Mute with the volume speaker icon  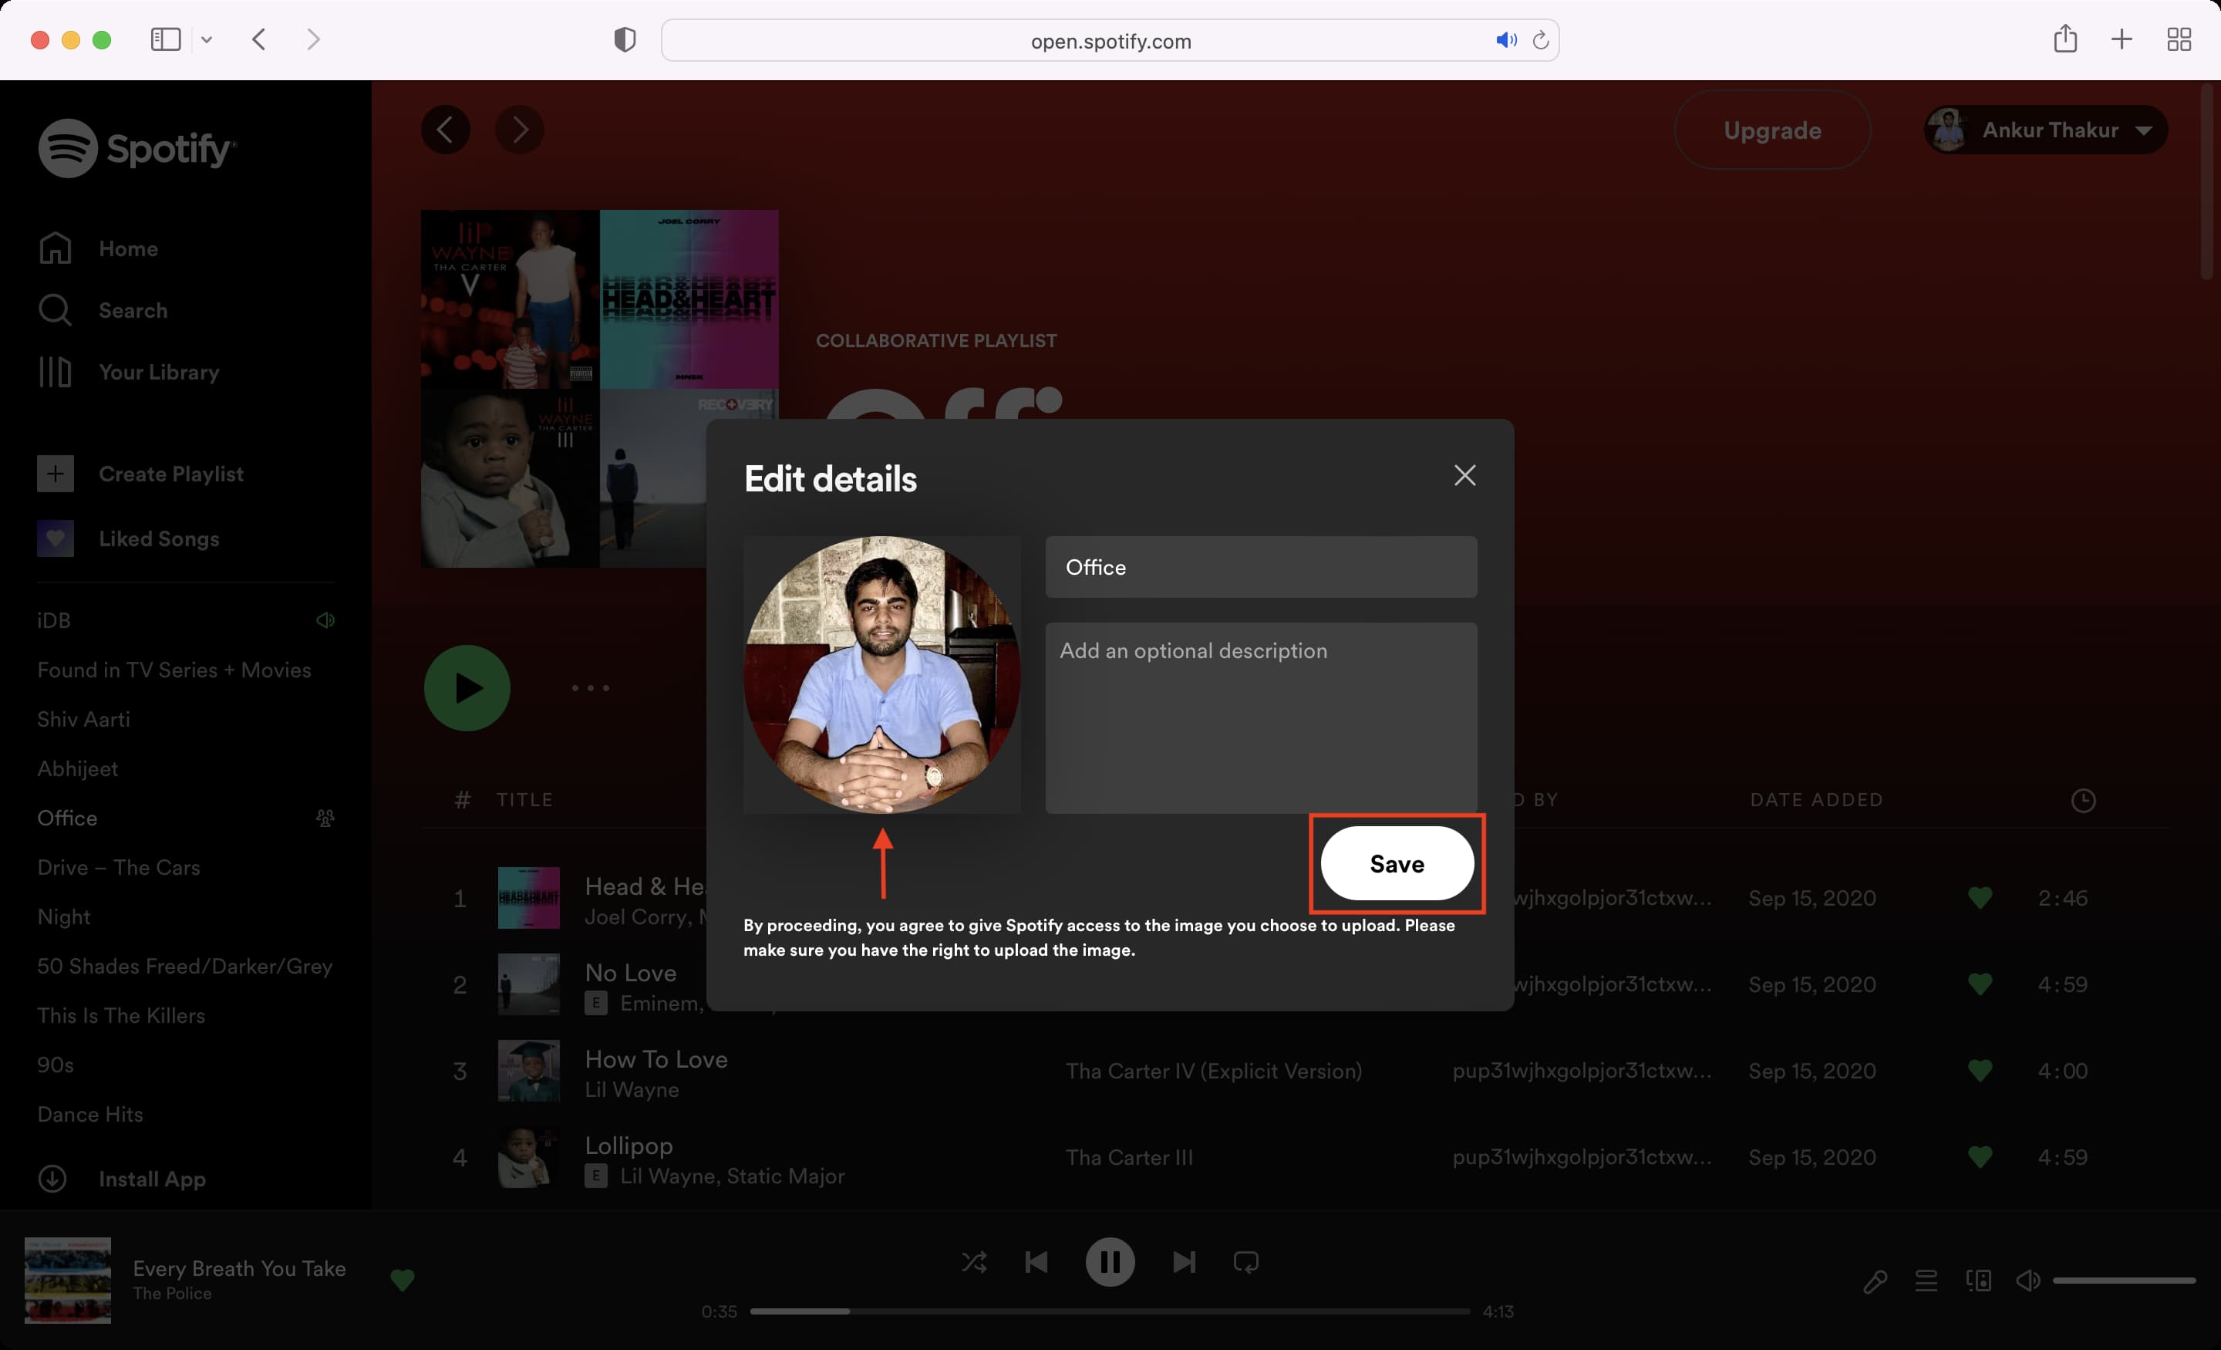[2028, 1280]
